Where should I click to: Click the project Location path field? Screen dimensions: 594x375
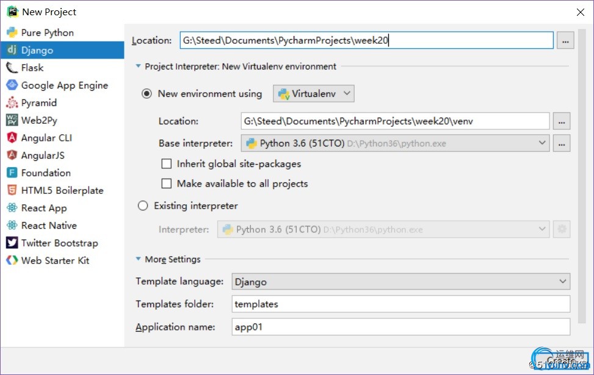point(366,40)
